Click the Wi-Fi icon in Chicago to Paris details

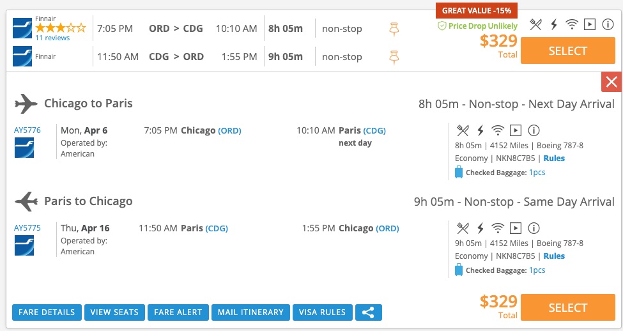[497, 130]
